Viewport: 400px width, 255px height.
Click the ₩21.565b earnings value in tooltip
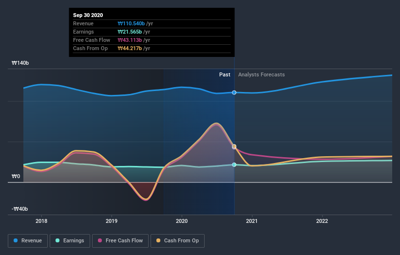point(130,32)
